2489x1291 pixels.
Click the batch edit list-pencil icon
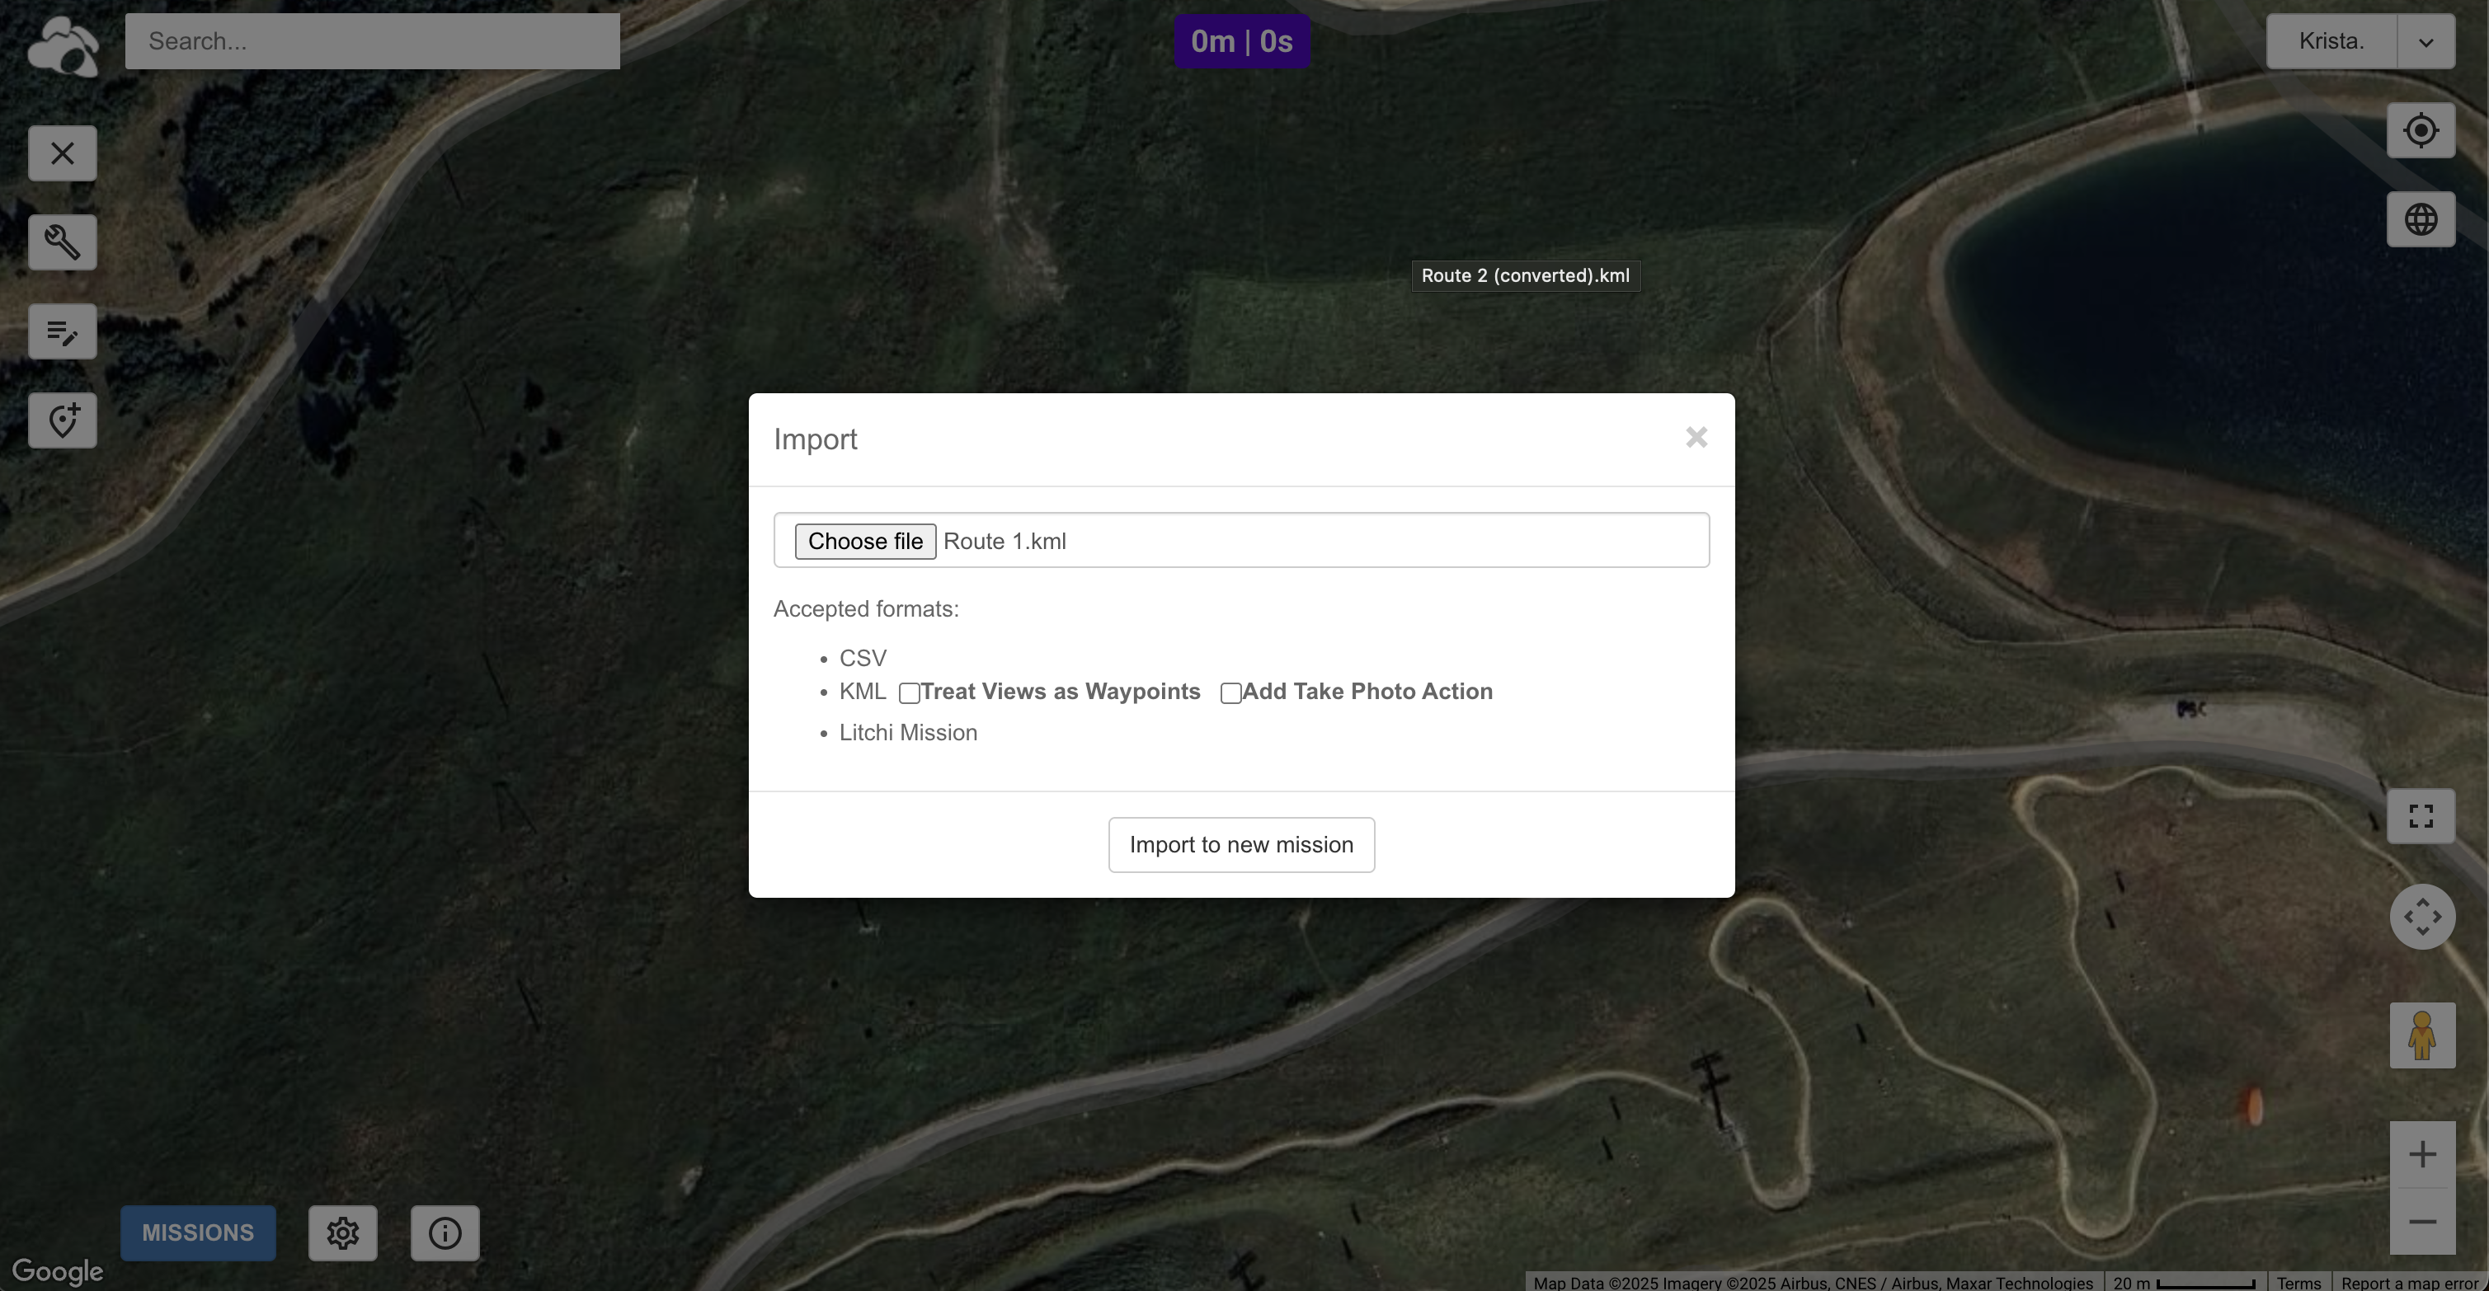tap(63, 332)
